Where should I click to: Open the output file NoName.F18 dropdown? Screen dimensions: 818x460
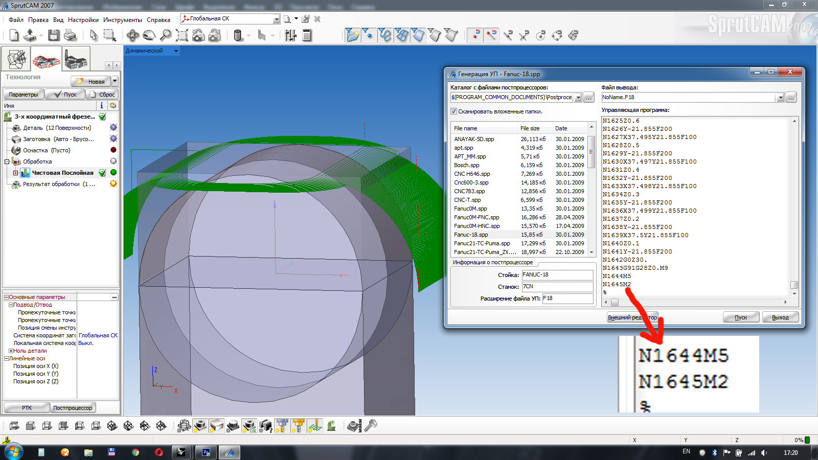coord(780,98)
